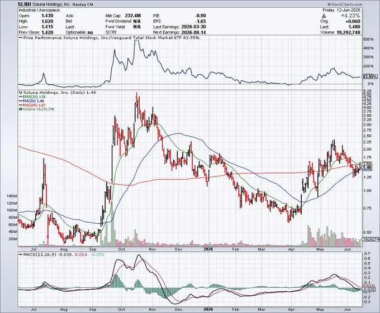Click the EMA(20) green legend line marker
The height and width of the screenshot is (313, 380).
coord(21,97)
